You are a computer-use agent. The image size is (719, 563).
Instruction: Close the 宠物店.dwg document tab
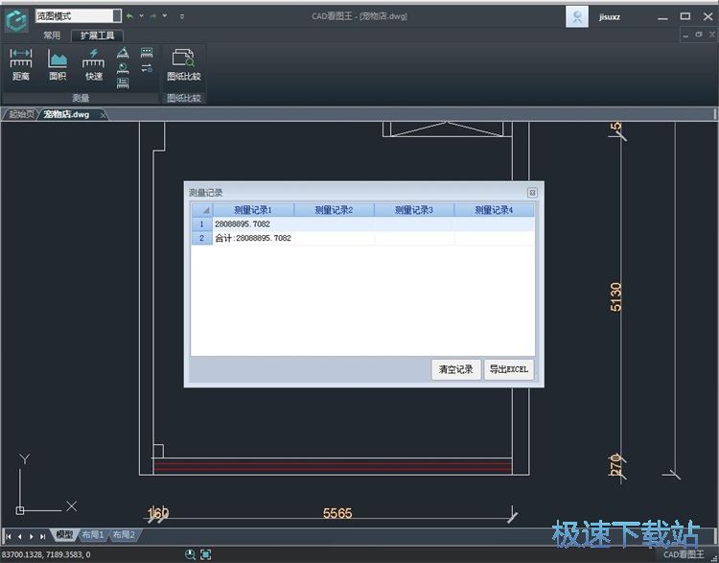[x=103, y=115]
